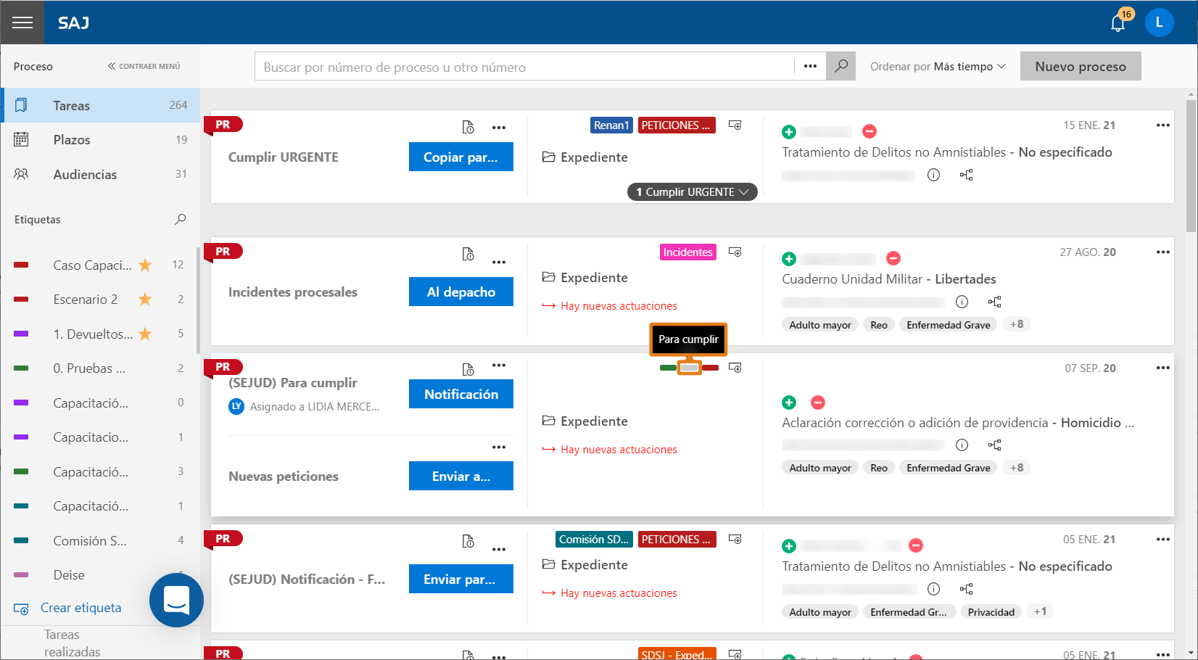Click the process number search field
Screen dimensions: 1198x660
coord(525,67)
